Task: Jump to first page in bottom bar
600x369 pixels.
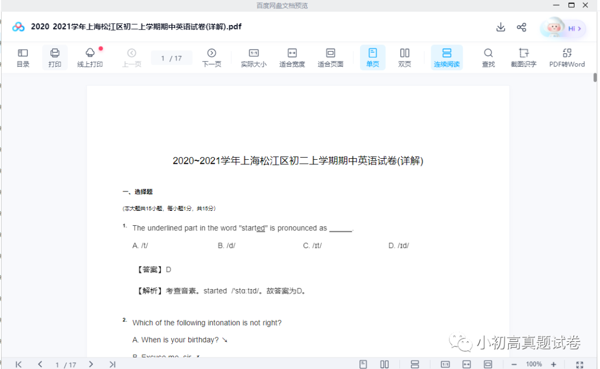Action: click(18, 365)
